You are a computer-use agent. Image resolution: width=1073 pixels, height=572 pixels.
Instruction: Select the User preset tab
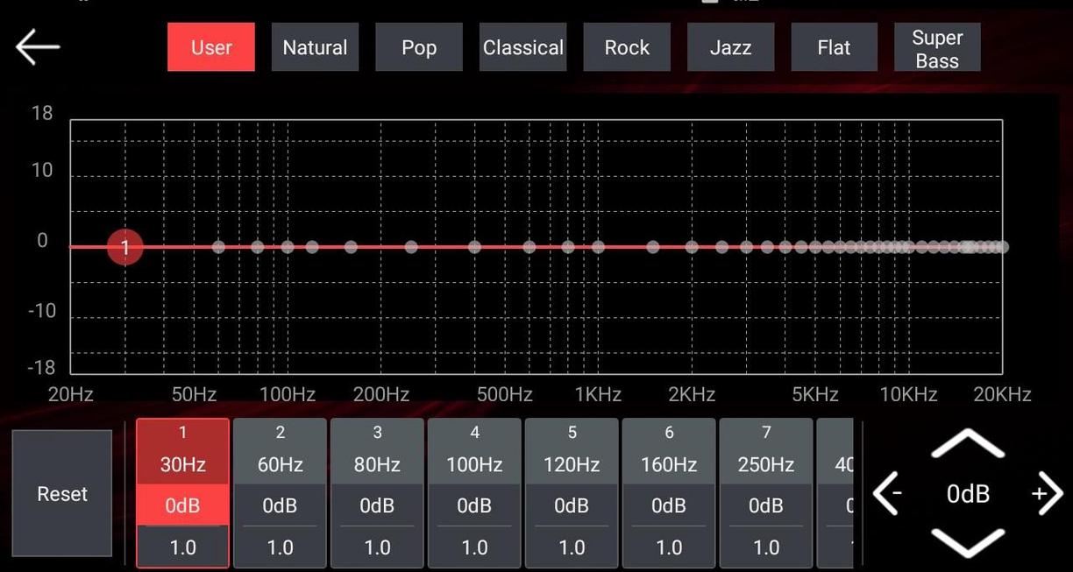tap(211, 47)
